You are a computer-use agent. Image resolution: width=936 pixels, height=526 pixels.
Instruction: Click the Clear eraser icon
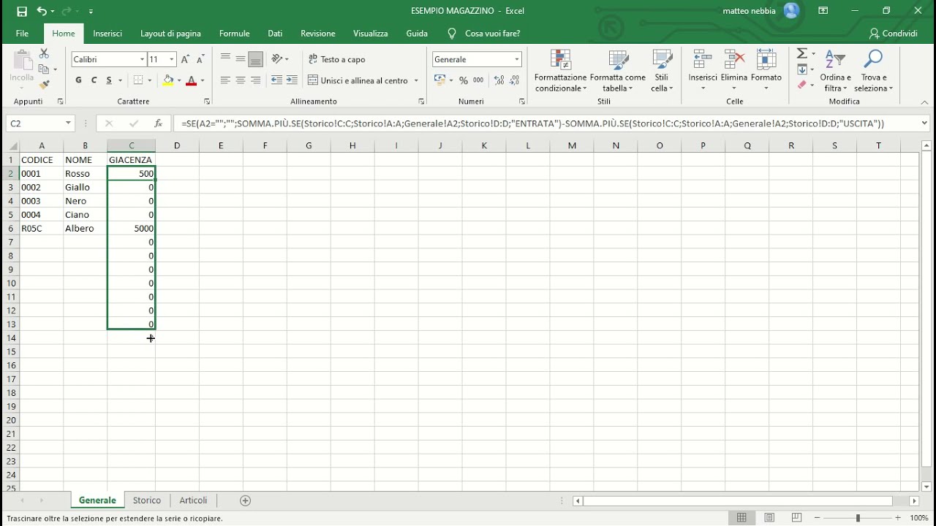point(802,85)
